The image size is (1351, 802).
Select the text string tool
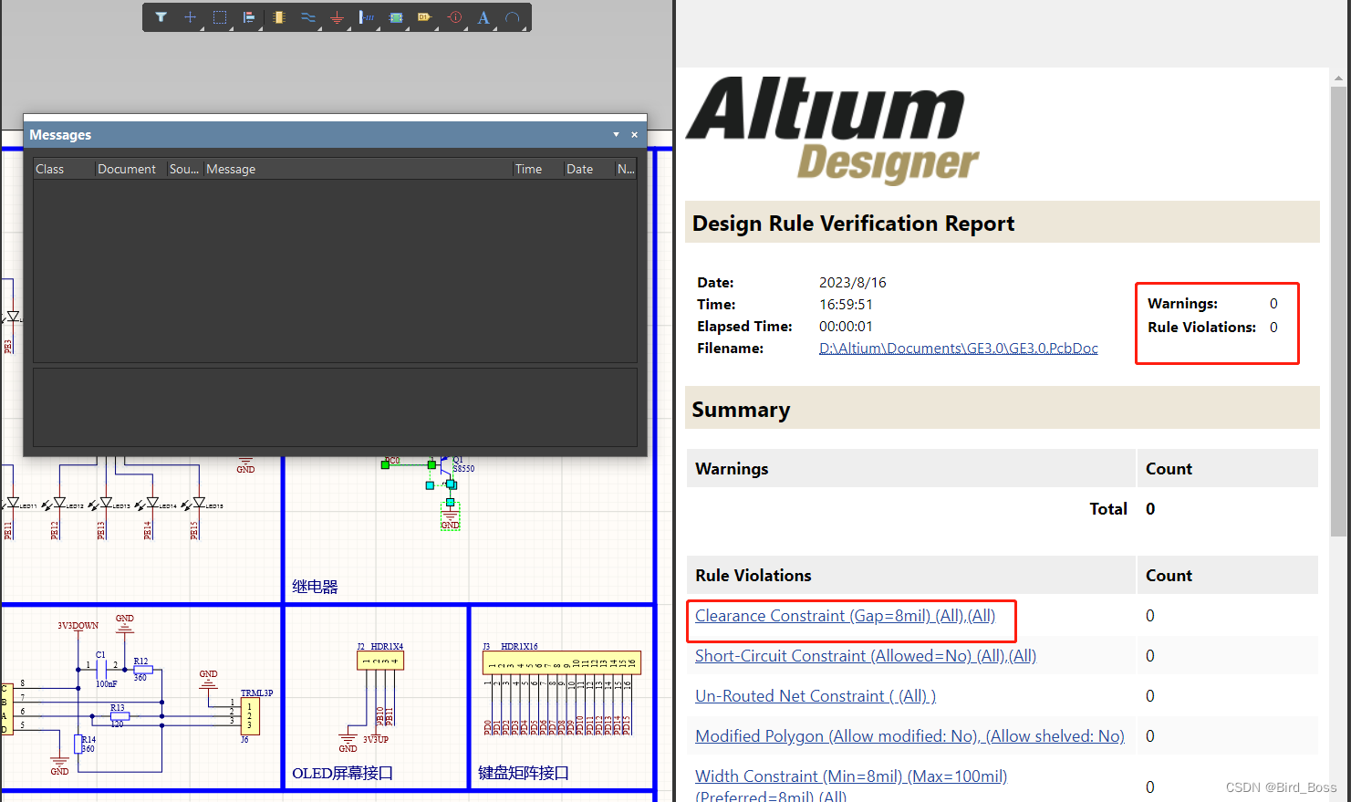click(x=483, y=17)
